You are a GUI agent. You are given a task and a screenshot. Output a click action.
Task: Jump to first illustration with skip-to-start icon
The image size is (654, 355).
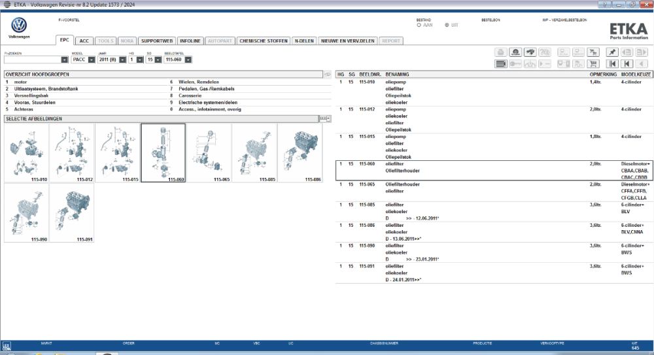[612, 64]
